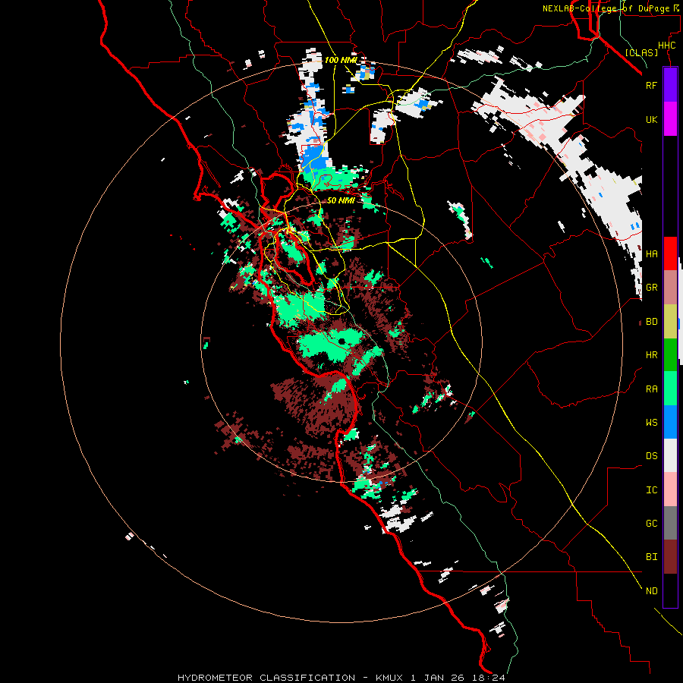Click the '50 NMI' range ring label
This screenshot has height=683, width=683.
point(341,200)
